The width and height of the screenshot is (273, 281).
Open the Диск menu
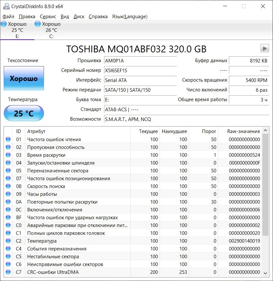point(79,17)
